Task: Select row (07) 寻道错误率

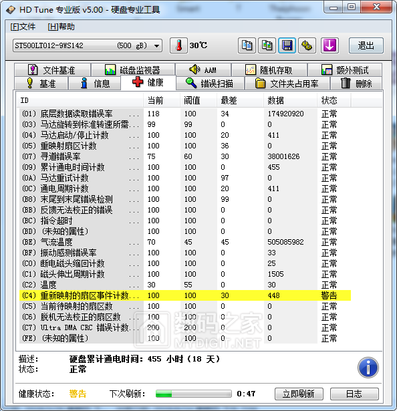Action: click(185, 156)
